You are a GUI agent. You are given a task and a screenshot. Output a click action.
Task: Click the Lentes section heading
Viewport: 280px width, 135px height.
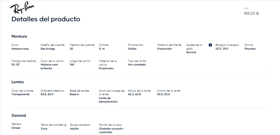pos(17,82)
